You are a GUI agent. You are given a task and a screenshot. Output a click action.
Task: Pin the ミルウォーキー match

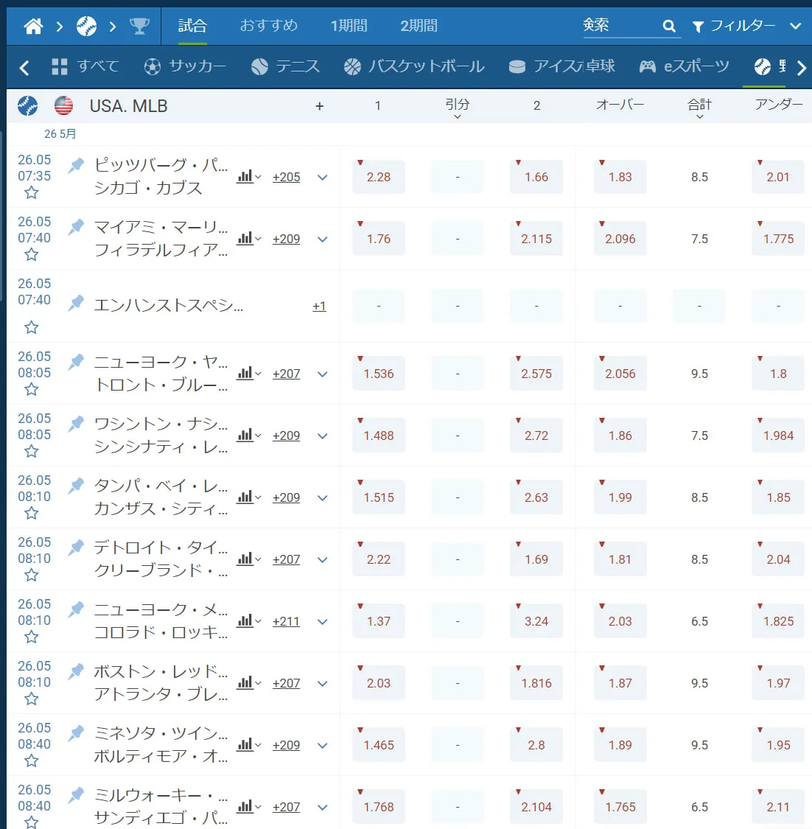(x=76, y=796)
